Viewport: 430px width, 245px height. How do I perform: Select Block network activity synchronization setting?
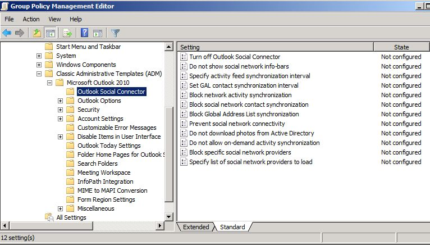(240, 95)
